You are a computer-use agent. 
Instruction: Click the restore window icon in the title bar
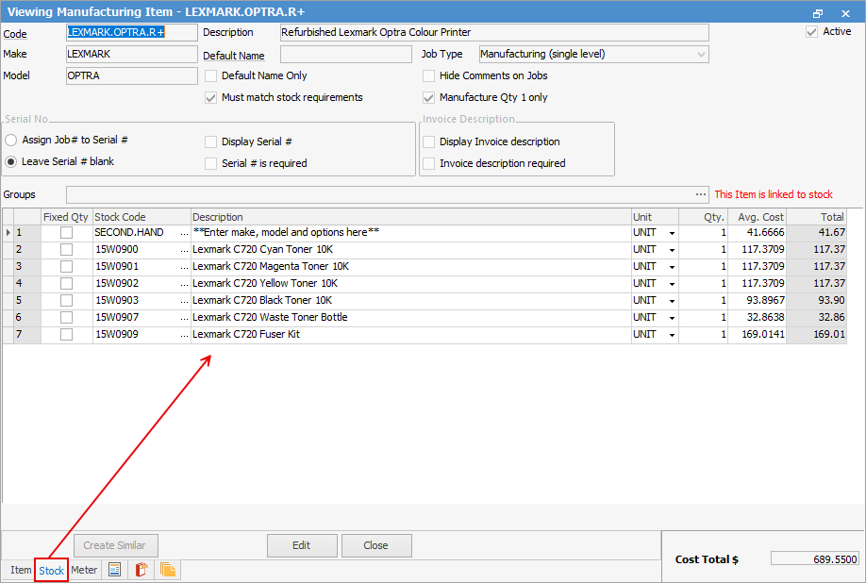818,13
